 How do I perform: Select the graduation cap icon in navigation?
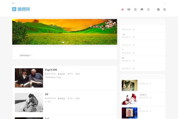point(142,10)
